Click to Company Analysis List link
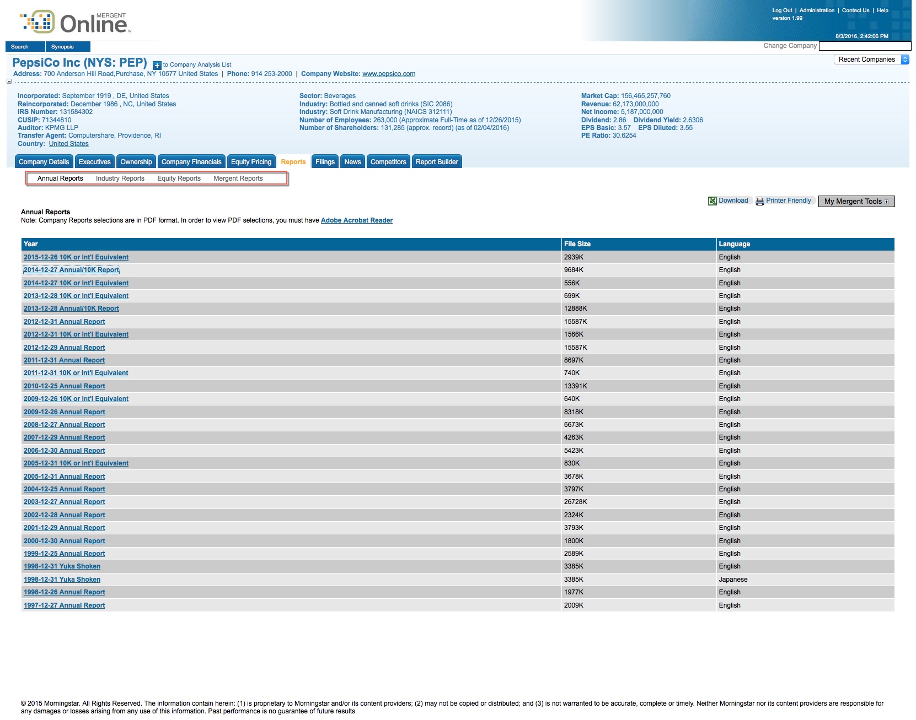Image resolution: width=916 pixels, height=720 pixels. coord(197,65)
